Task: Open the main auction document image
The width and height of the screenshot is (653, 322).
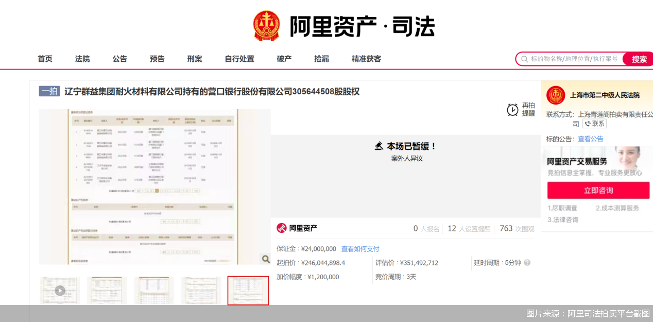Action: tap(154, 187)
